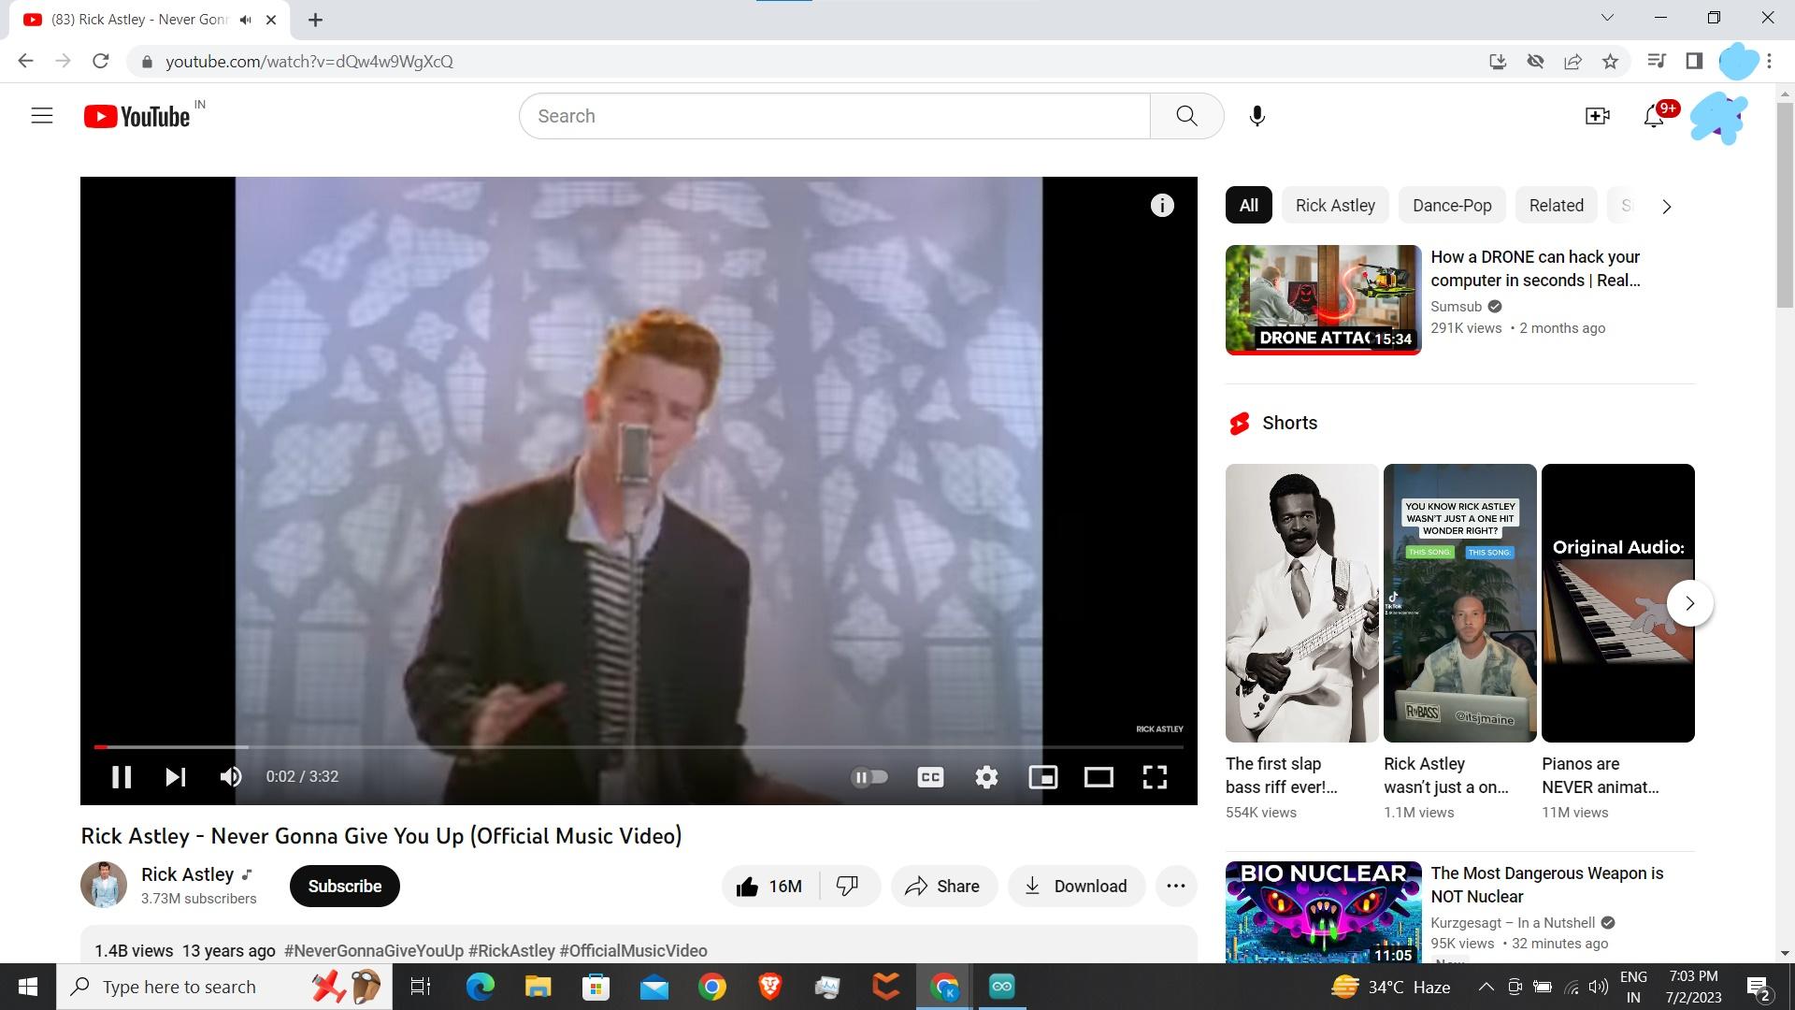Select the Related filter chip
1795x1010 pixels.
click(1556, 206)
